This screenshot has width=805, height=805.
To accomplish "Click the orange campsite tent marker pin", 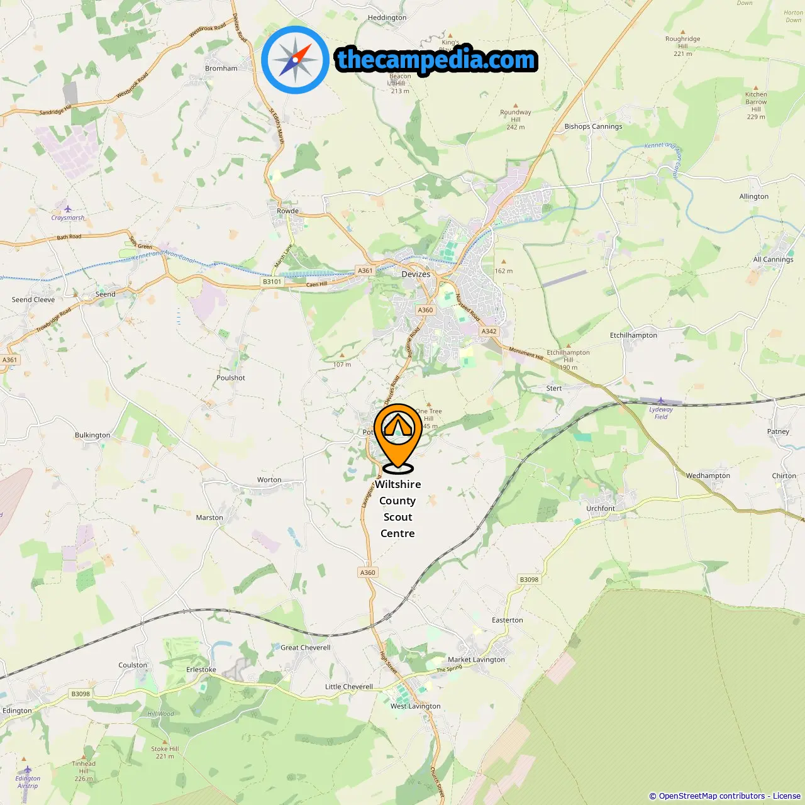I will point(398,438).
